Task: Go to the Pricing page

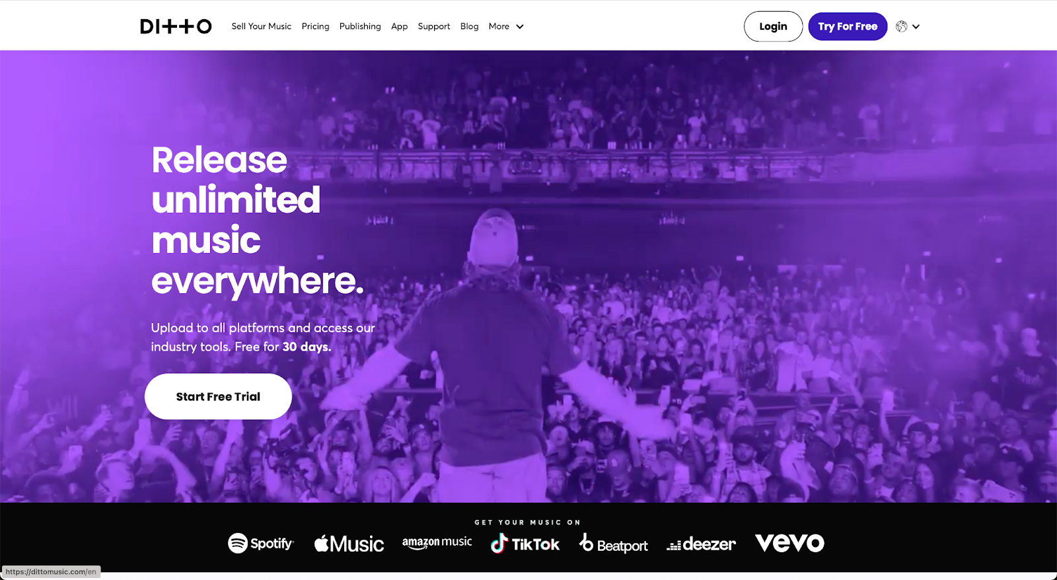Action: click(x=315, y=26)
